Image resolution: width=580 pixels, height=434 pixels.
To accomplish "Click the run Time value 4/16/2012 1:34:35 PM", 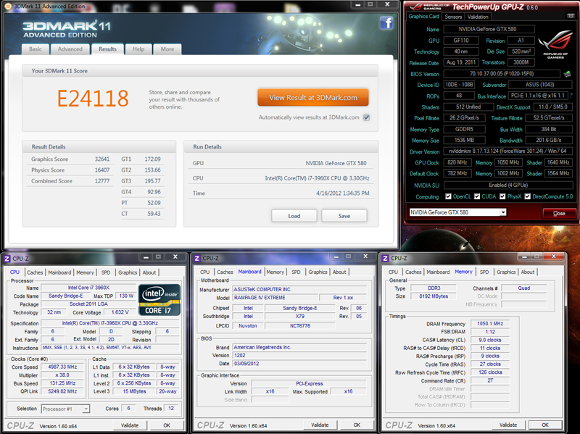I will 342,193.
